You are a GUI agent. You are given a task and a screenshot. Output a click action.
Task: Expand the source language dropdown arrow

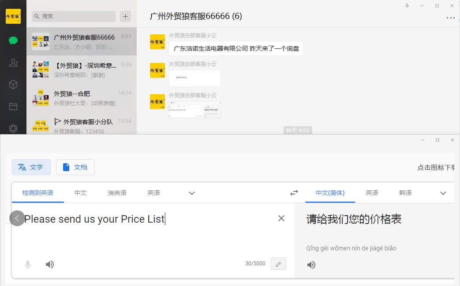pos(192,193)
